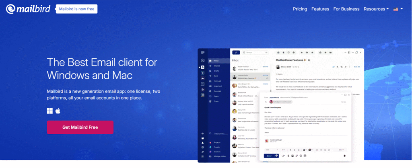Screen dimensions: 412x168
Task: Click the insert-image icon in the compose footer
Action: (x=292, y=156)
